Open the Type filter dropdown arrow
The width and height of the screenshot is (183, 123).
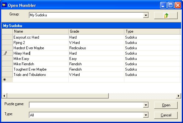(146, 115)
